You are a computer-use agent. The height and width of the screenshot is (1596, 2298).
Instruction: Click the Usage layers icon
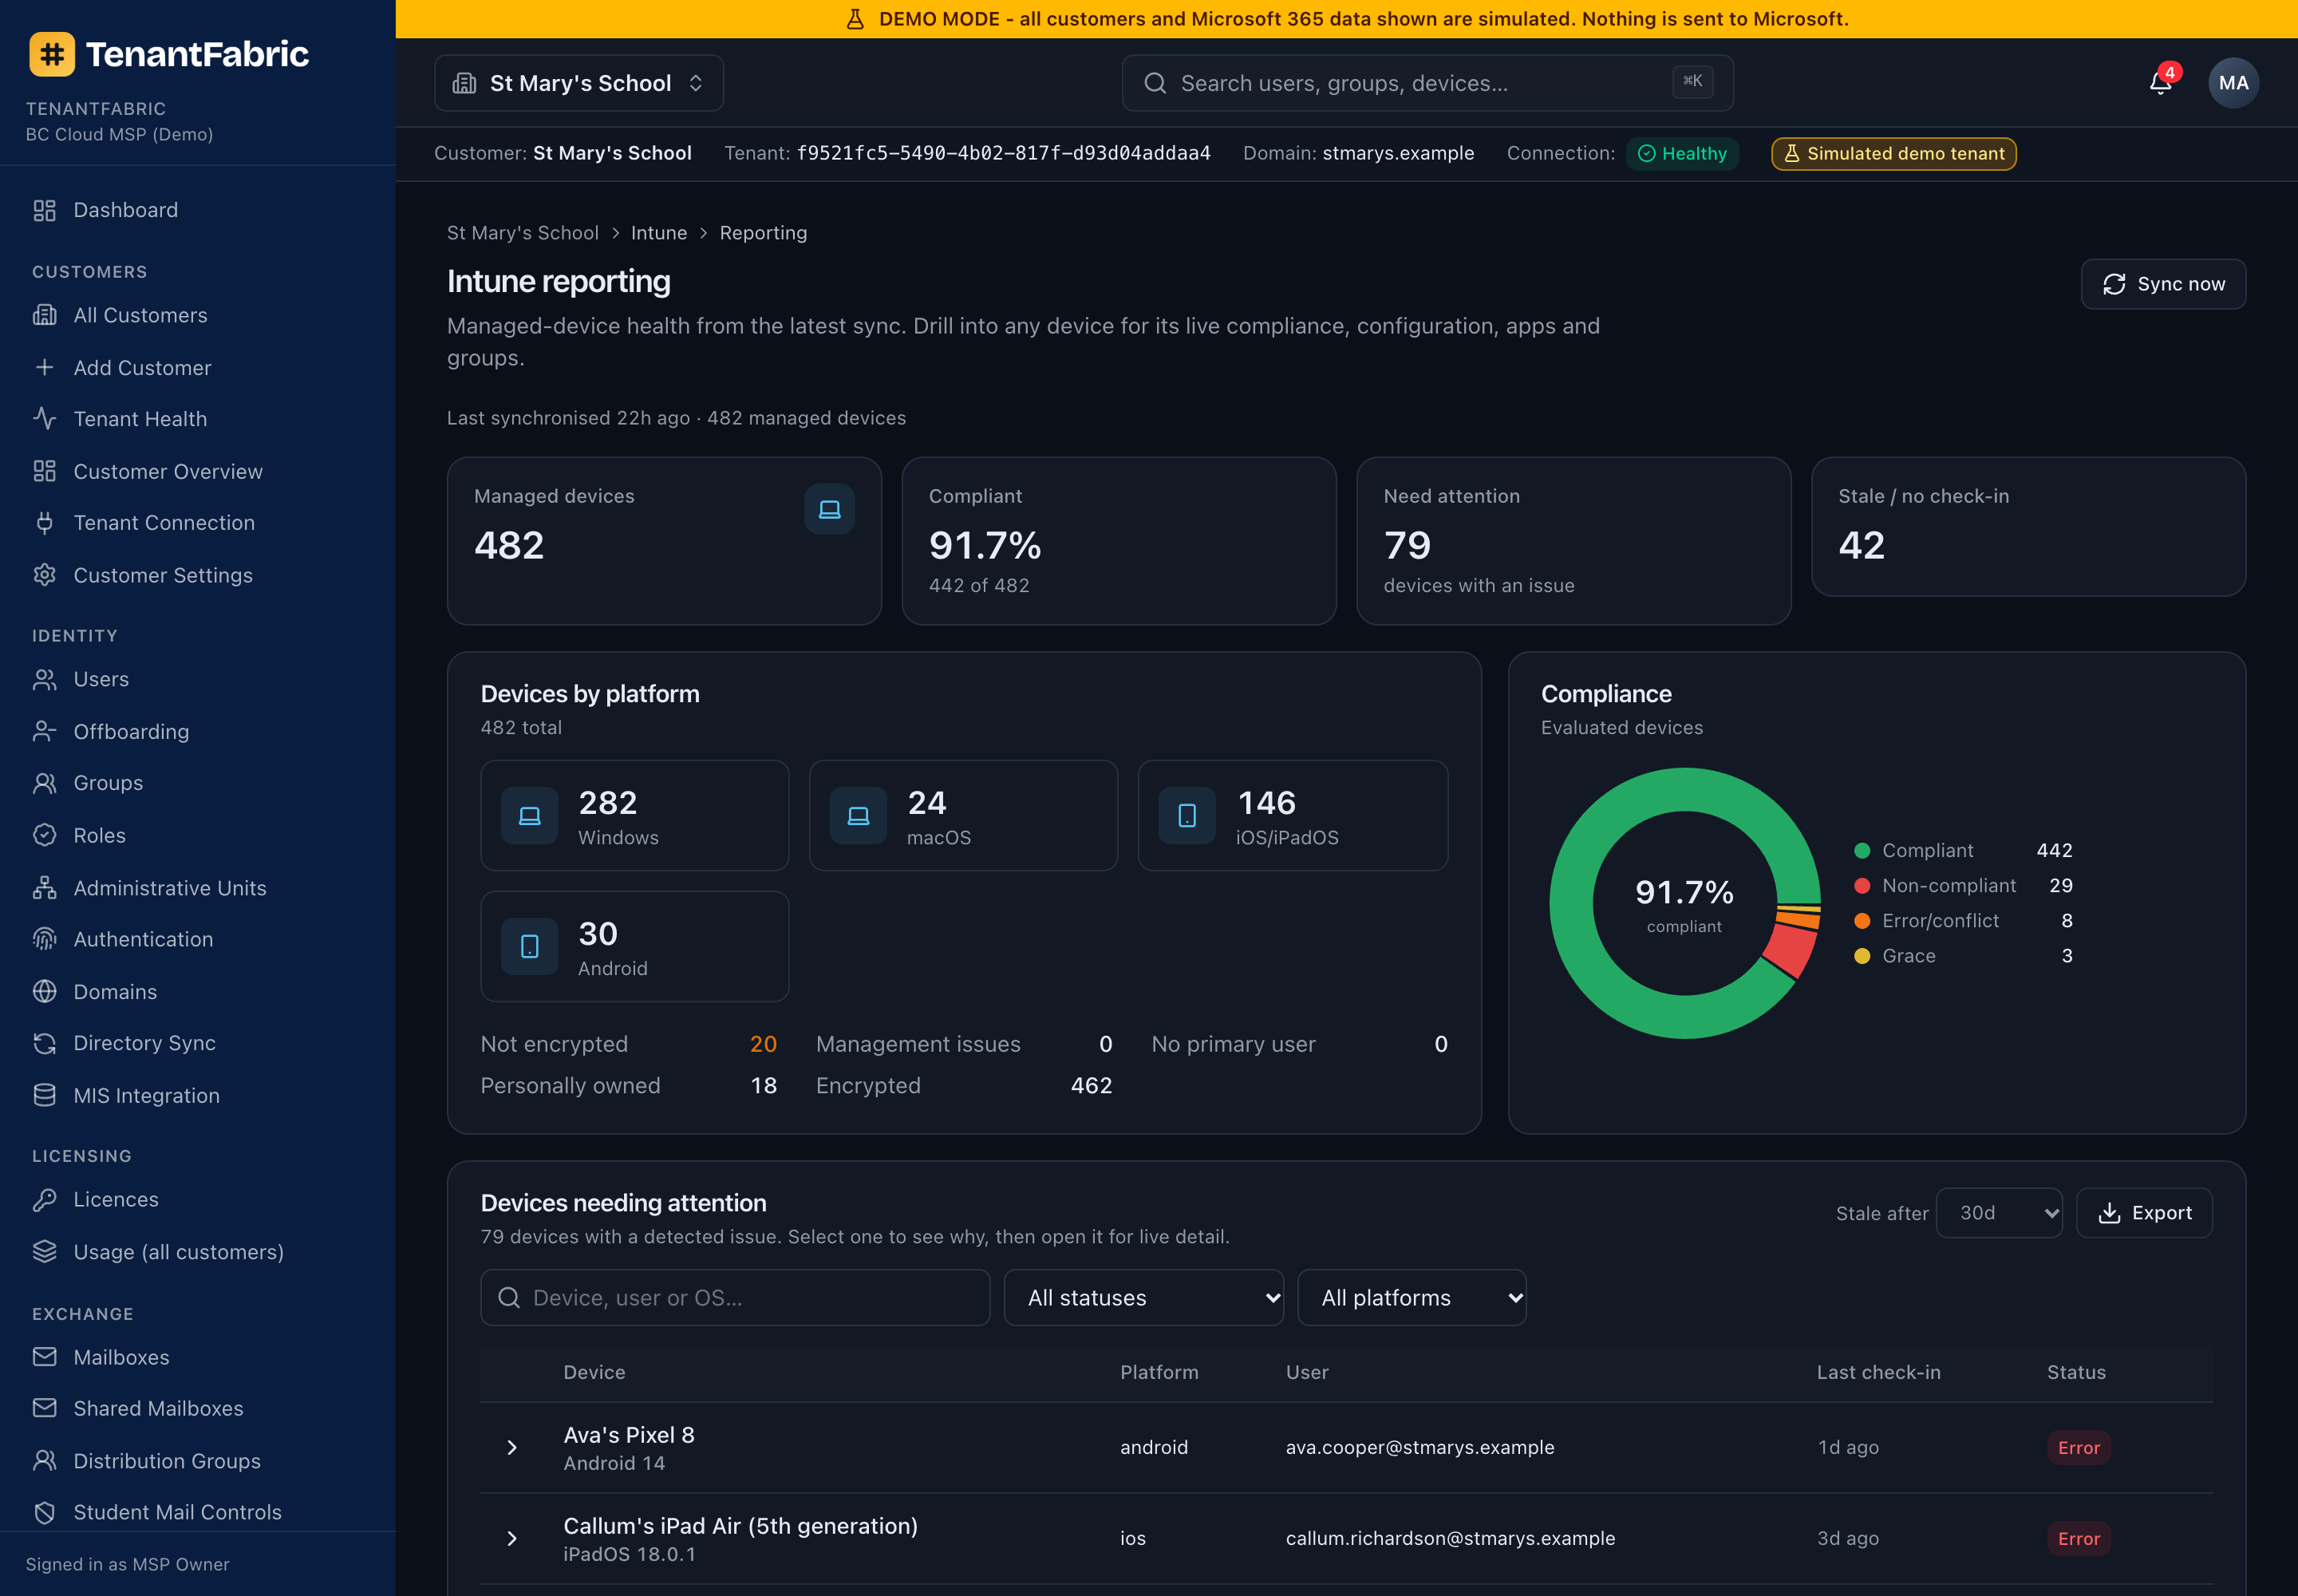point(45,1251)
